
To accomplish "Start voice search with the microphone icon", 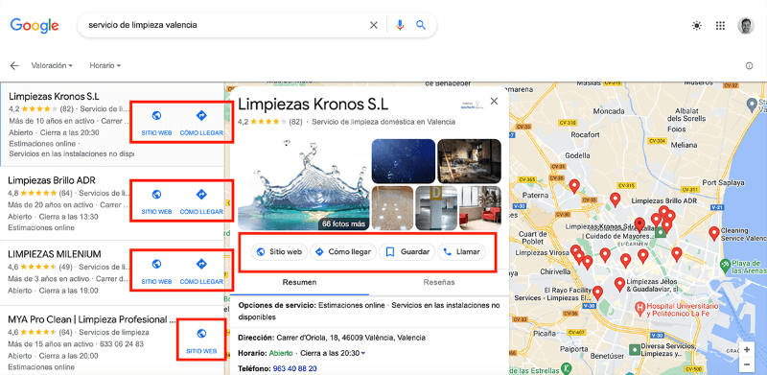I will click(x=400, y=25).
